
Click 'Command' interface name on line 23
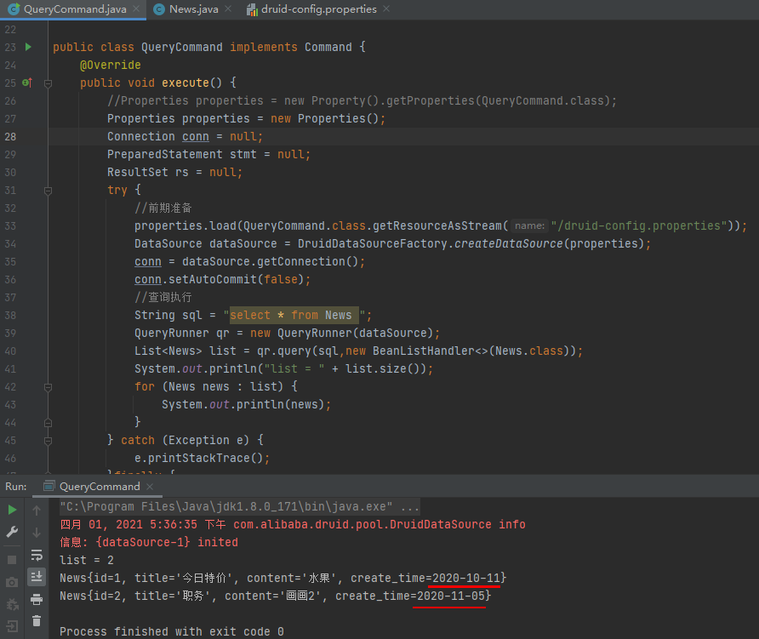click(x=328, y=47)
